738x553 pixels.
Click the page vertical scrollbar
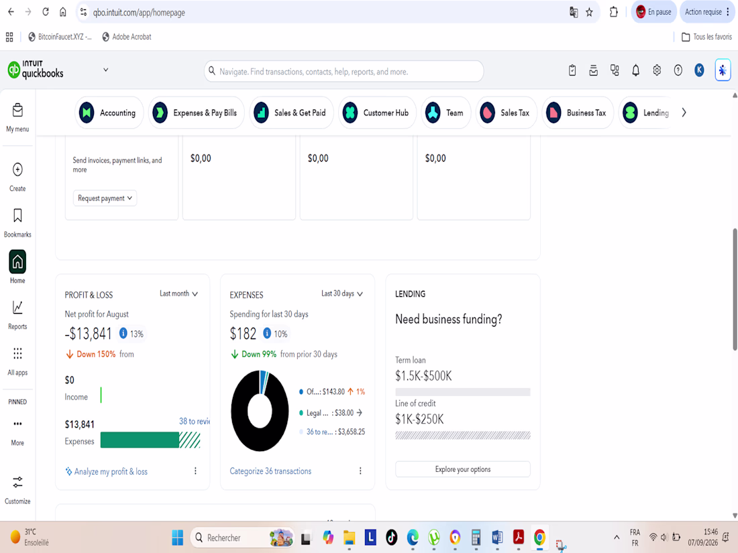pos(734,289)
